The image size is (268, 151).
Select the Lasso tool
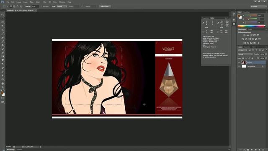(x=3, y=22)
